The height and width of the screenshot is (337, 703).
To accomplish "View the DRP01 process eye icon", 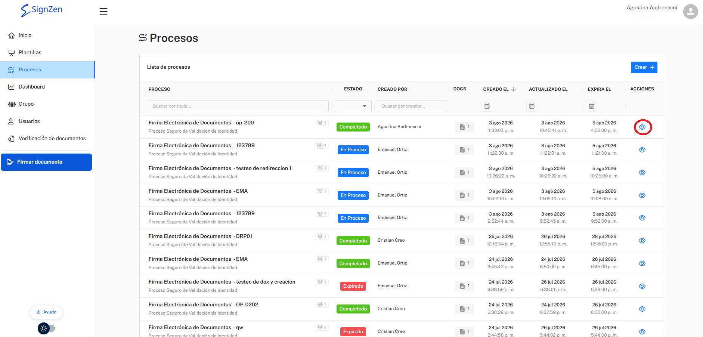I will point(642,241).
